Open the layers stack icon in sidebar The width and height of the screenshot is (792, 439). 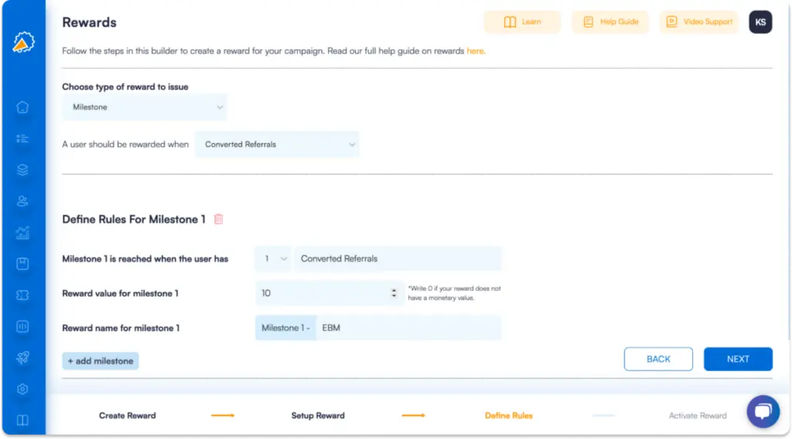click(22, 170)
